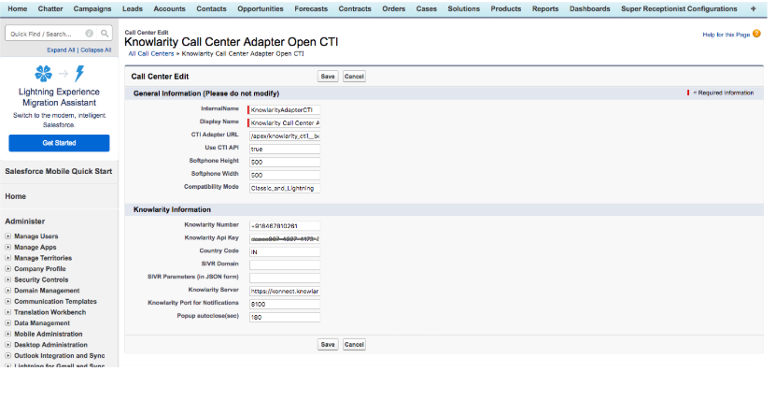Expand Security Controls tree node
Screen dimensions: 776x400
pyautogui.click(x=7, y=279)
